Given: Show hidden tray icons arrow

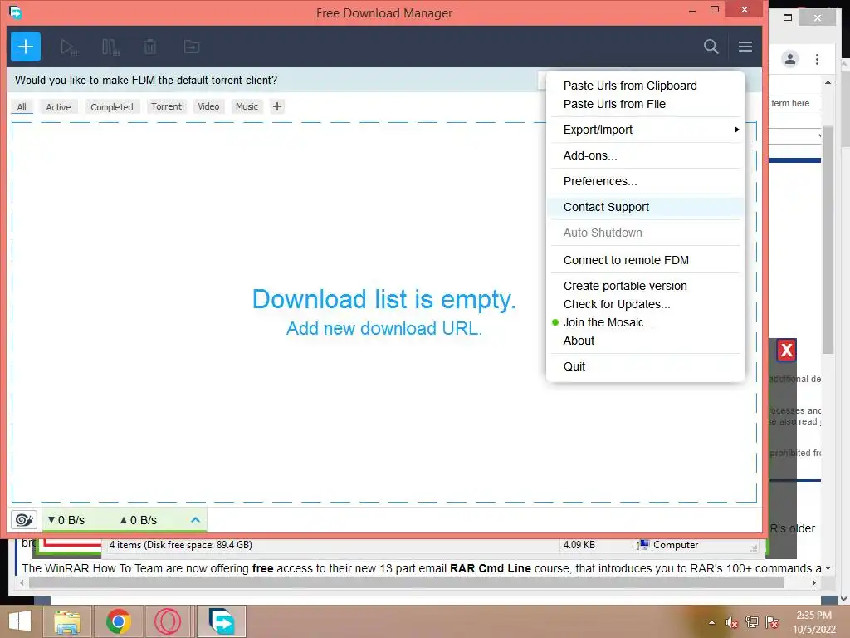Looking at the screenshot, I should (711, 622).
